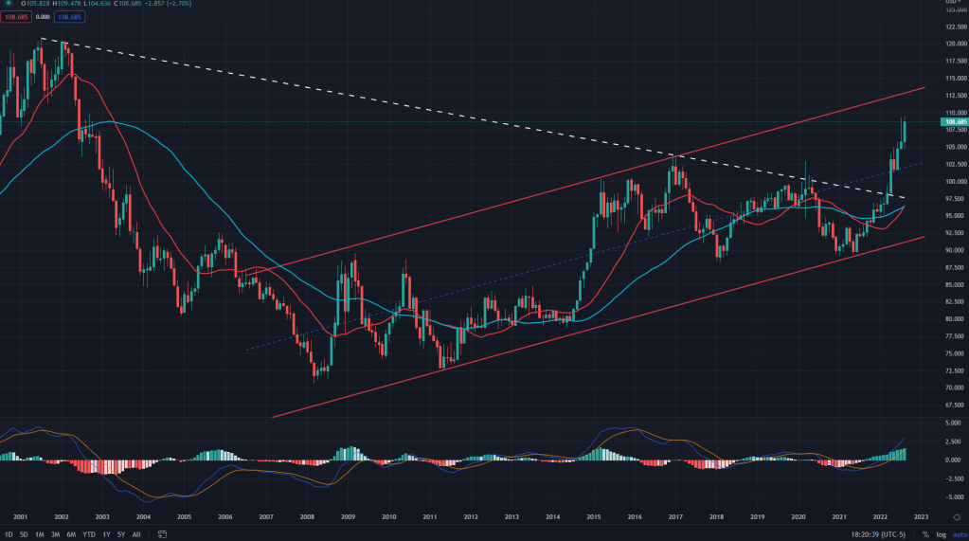Toggle percent scale mode

tap(925, 534)
